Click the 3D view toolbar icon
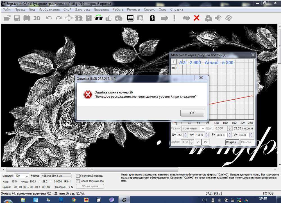This screenshot has height=203, width=281. 37,18
